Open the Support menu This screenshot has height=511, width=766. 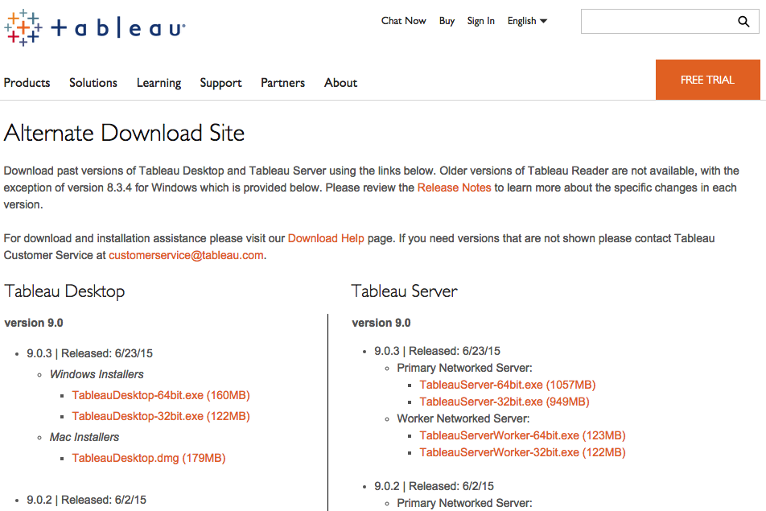point(220,83)
